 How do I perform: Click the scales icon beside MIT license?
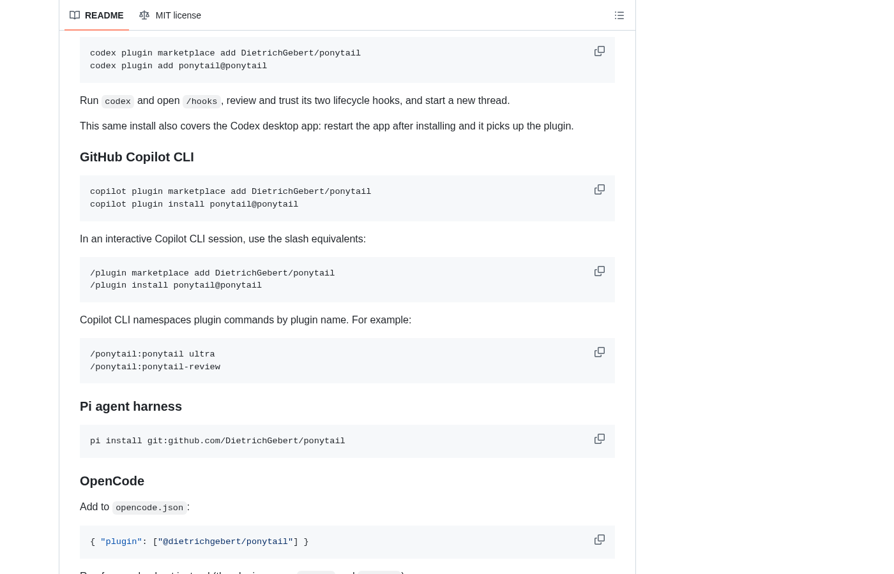coord(144,15)
